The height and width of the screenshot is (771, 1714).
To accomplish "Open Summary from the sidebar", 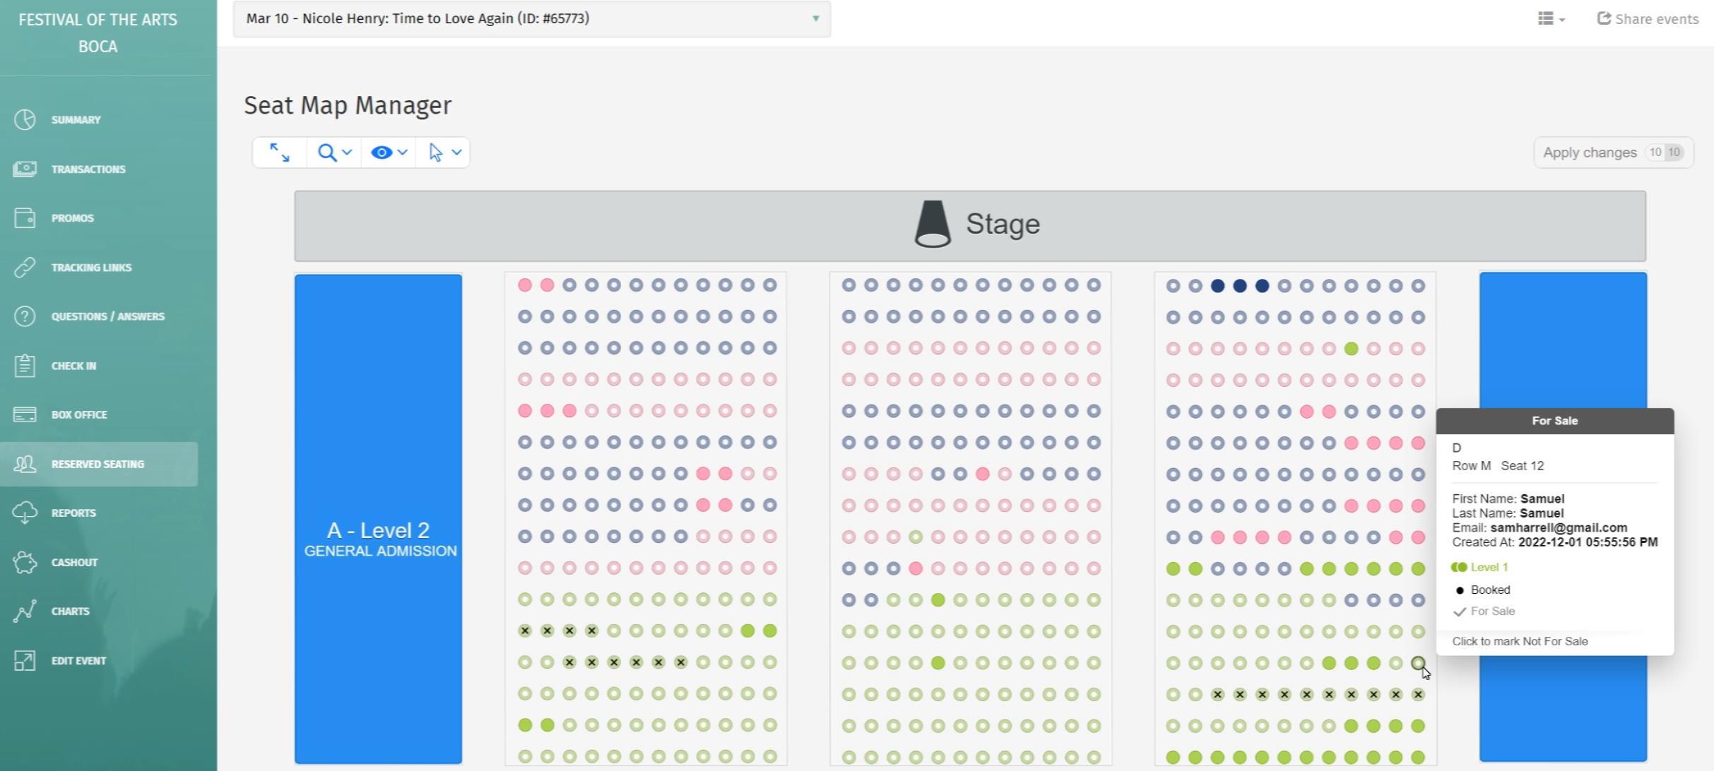I will pos(76,120).
